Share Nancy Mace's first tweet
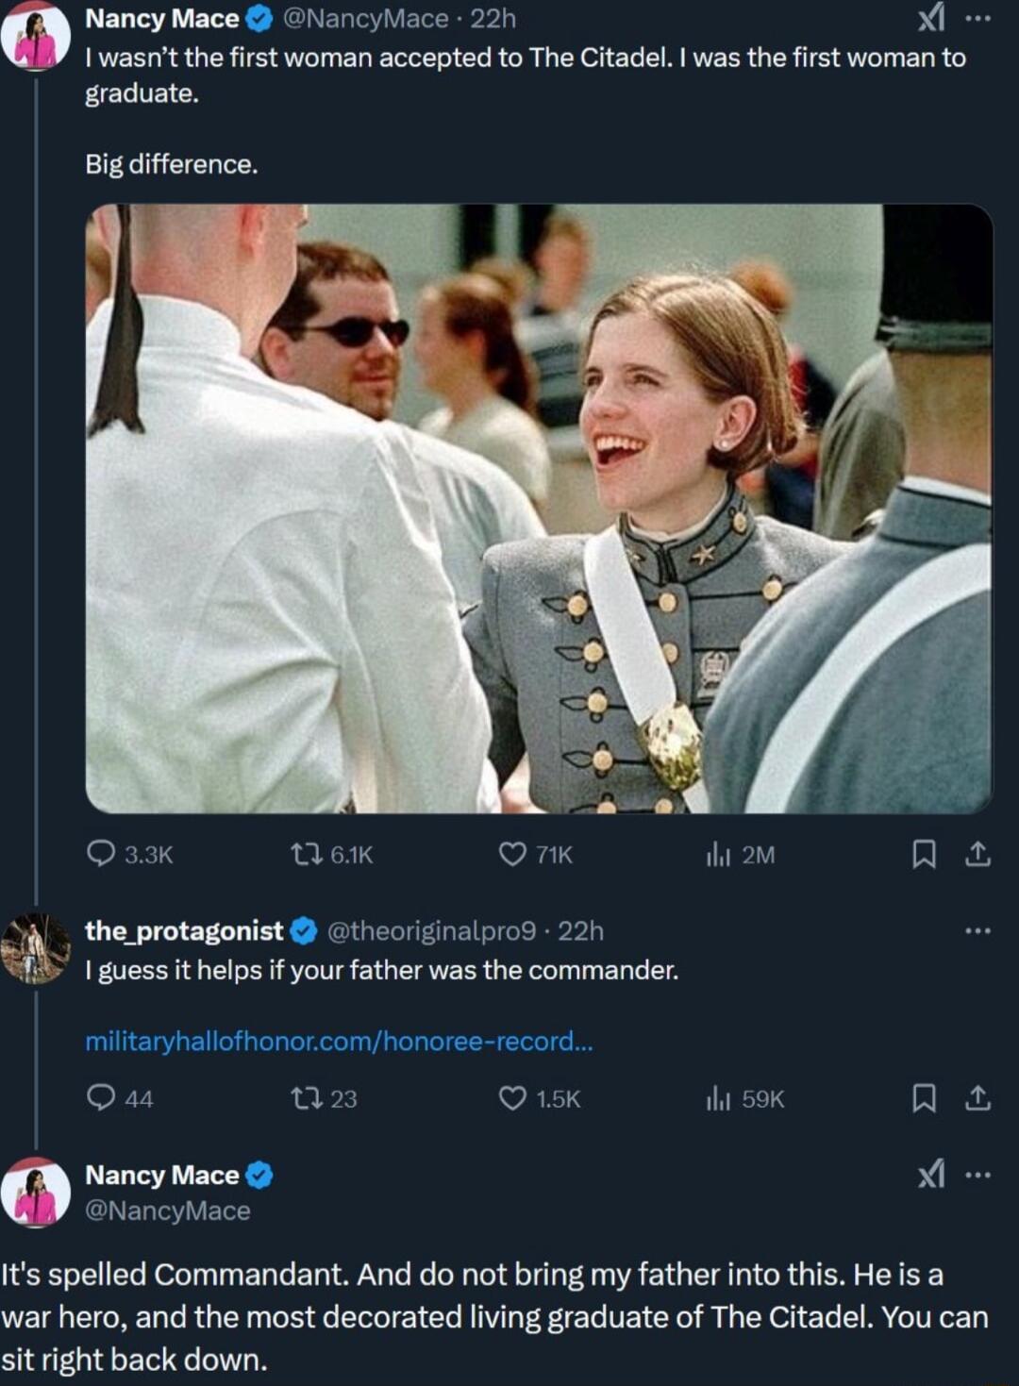 click(978, 855)
